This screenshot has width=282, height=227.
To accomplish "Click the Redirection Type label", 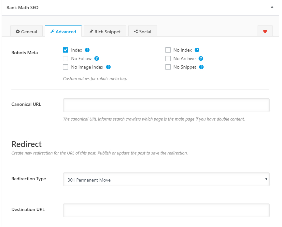I will tap(29, 179).
